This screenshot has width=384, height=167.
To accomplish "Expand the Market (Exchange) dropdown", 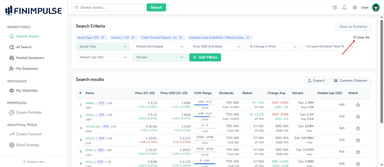I will [159, 47].
